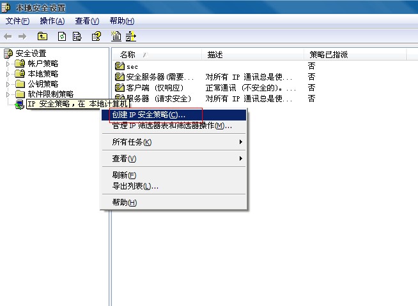Expand the 公钥策略 tree node
The height and width of the screenshot is (306, 418).
[8, 84]
